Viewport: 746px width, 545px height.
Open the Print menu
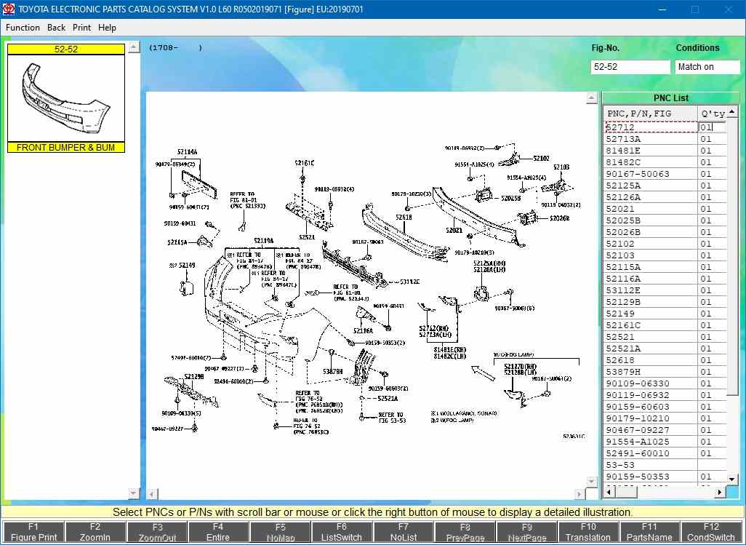pos(82,28)
